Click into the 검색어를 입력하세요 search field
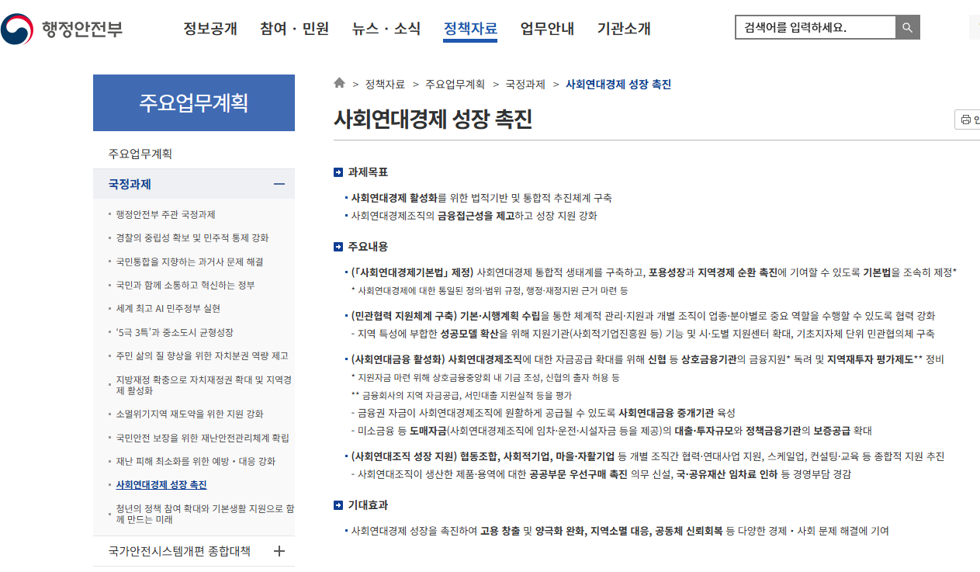980x572 pixels. pos(815,29)
